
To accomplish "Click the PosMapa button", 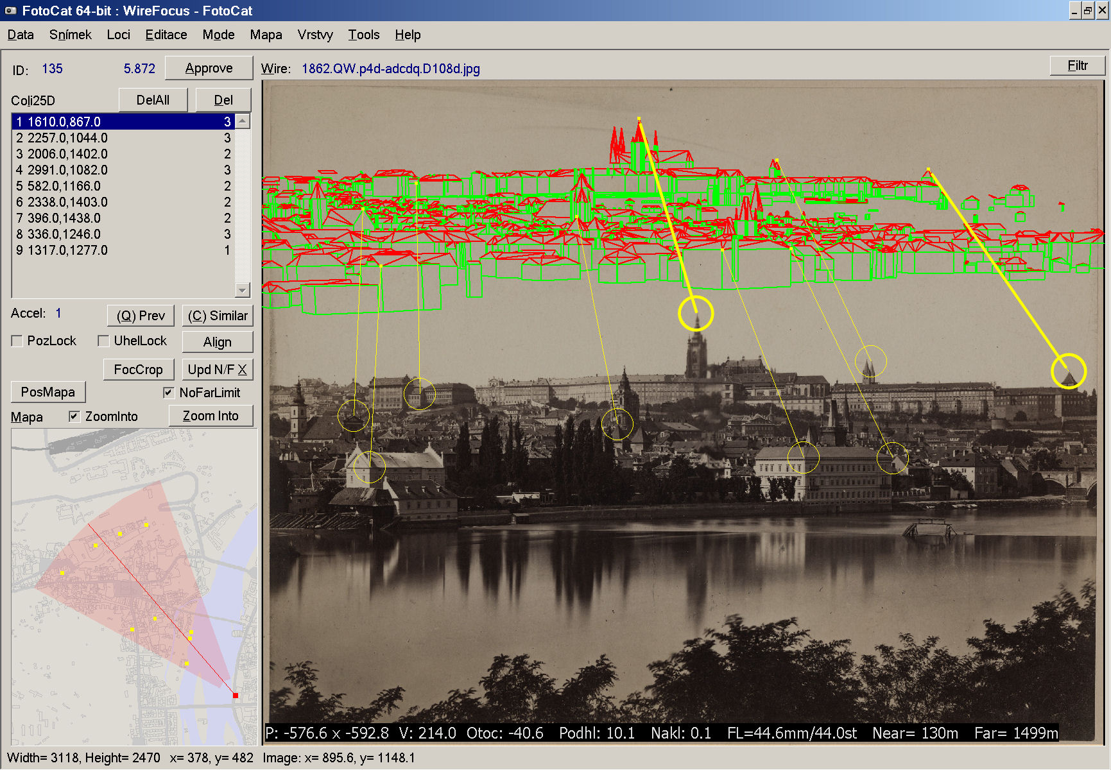I will click(48, 392).
